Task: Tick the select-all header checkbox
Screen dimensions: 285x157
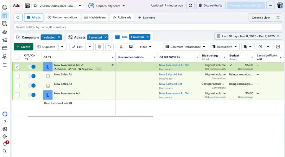Action: coord(17,57)
